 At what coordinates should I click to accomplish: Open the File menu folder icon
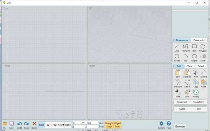[x=5, y=125]
